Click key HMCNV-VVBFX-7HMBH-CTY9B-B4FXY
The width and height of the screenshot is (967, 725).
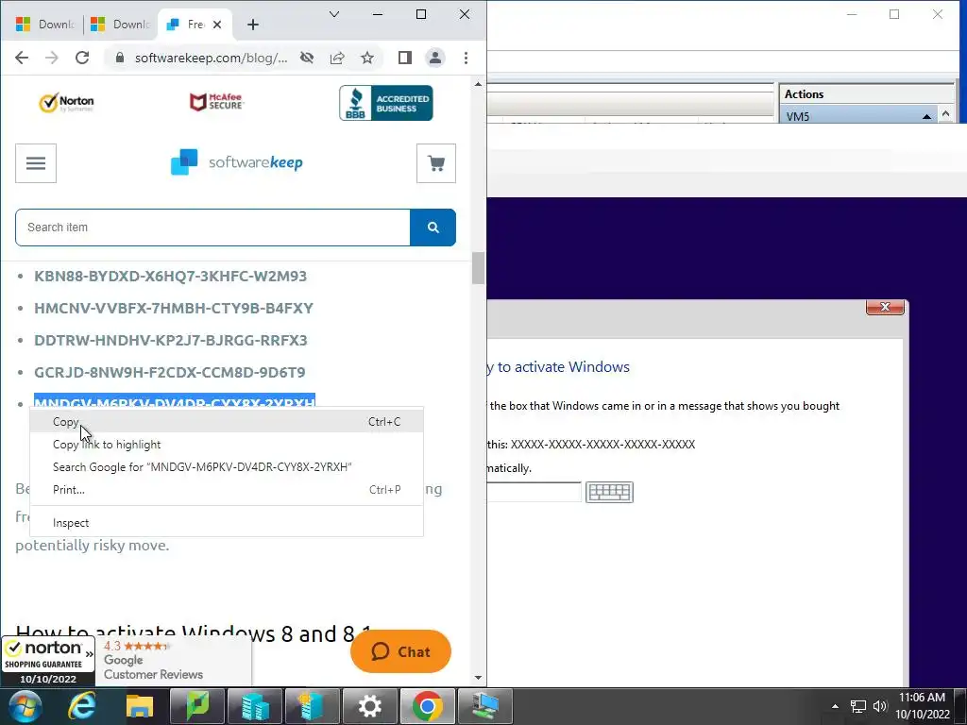point(174,309)
